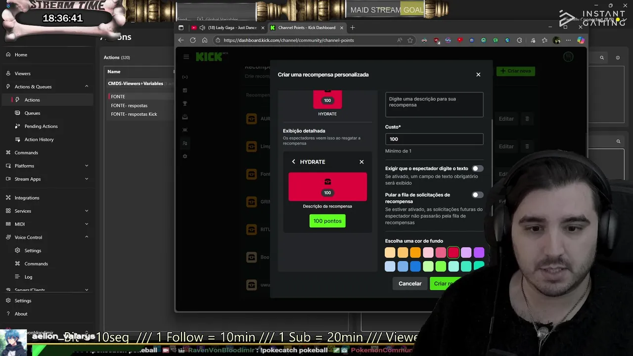Click the reward description text area
This screenshot has width=633, height=356.
(434, 105)
